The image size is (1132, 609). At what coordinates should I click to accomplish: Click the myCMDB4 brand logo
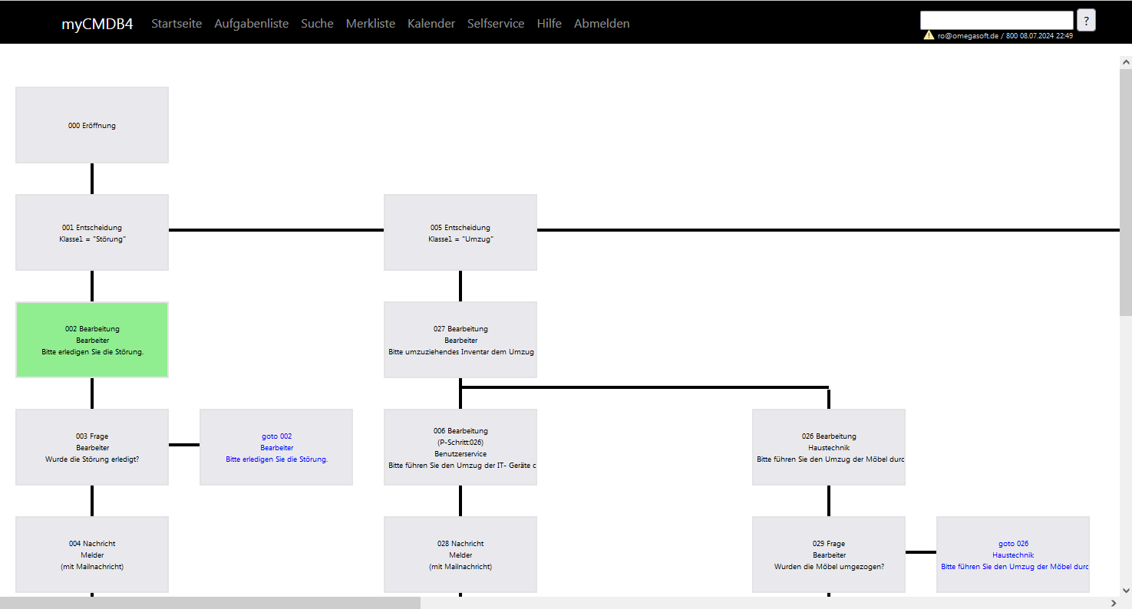pyautogui.click(x=97, y=24)
